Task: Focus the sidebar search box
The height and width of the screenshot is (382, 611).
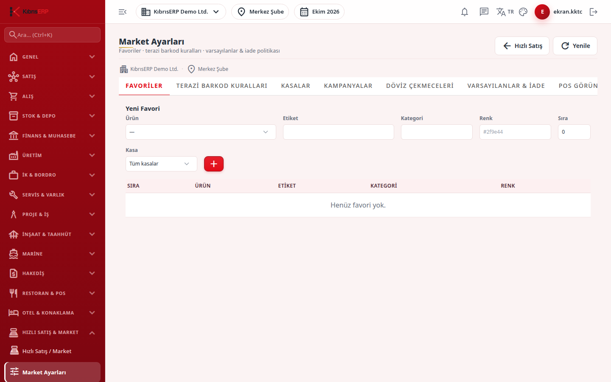Action: click(x=53, y=35)
